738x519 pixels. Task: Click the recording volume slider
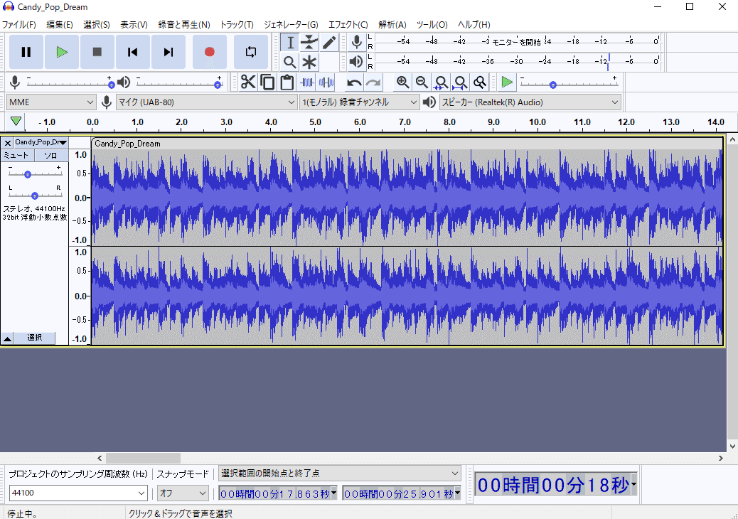pyautogui.click(x=69, y=84)
